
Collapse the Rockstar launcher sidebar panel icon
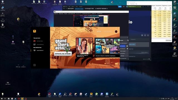pyautogui.click(x=34, y=65)
